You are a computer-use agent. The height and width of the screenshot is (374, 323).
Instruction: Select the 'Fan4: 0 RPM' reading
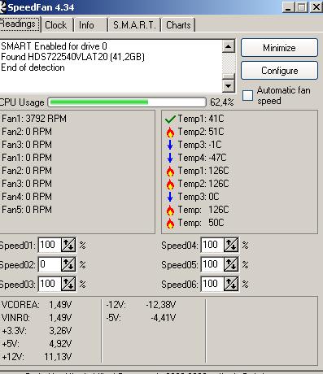(27, 197)
